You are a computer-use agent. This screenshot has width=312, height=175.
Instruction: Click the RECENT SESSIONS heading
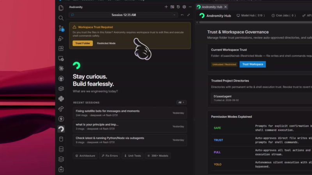[x=86, y=103]
